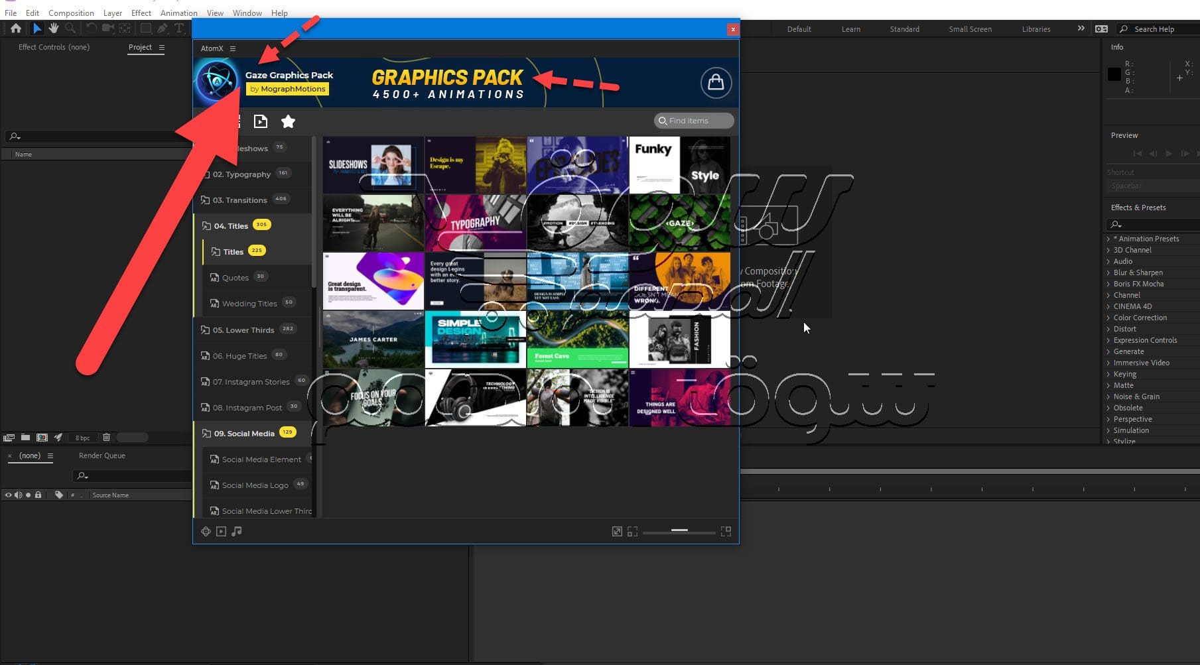Expand the Noise & Grain category
Screen dimensions: 1200x665
tap(1108, 396)
